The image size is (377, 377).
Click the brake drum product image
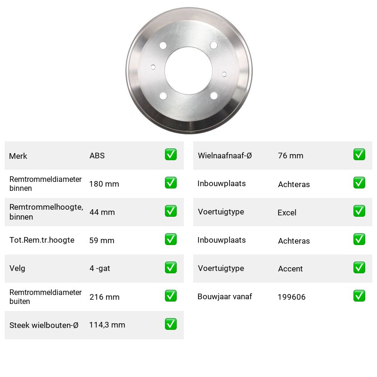pos(189,70)
